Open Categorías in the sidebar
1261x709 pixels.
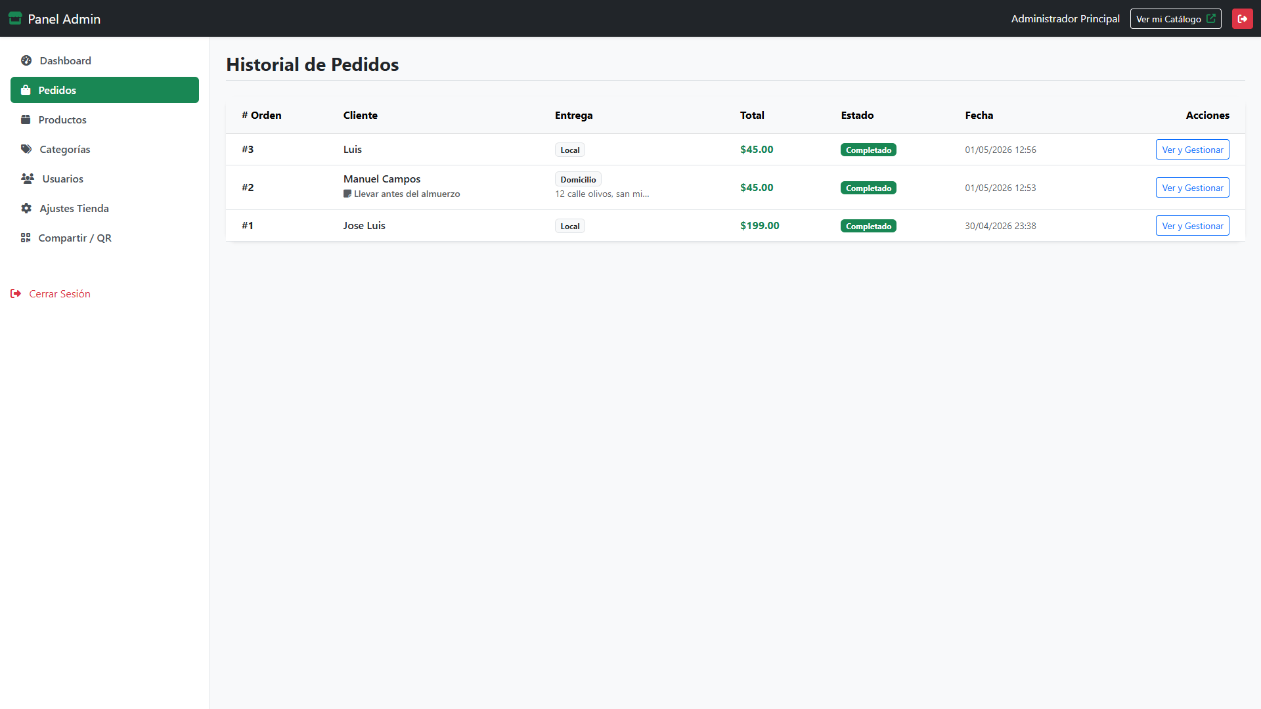104,149
